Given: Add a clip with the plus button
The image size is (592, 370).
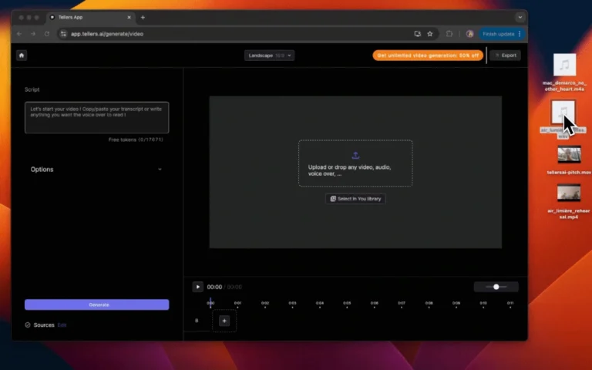Looking at the screenshot, I should (x=224, y=321).
